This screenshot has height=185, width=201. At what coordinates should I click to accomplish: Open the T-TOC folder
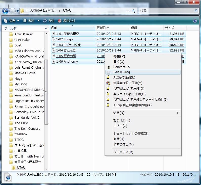tap(19, 140)
